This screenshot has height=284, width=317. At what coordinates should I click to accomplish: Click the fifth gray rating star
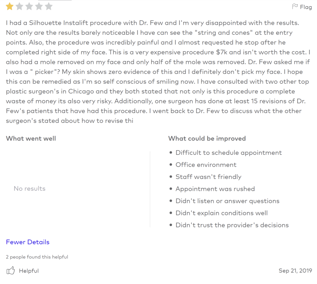(x=49, y=7)
